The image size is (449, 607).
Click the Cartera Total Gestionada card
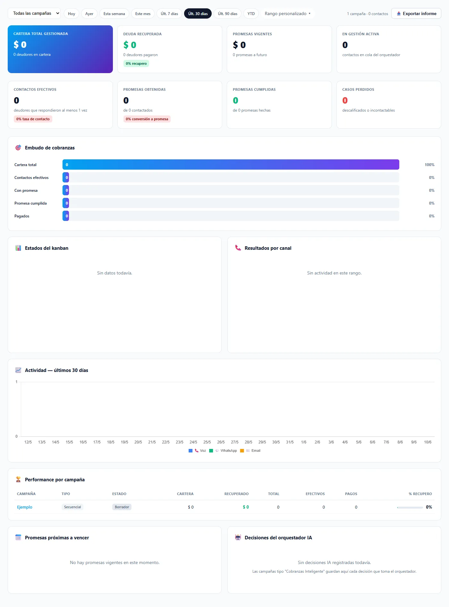pyautogui.click(x=60, y=49)
